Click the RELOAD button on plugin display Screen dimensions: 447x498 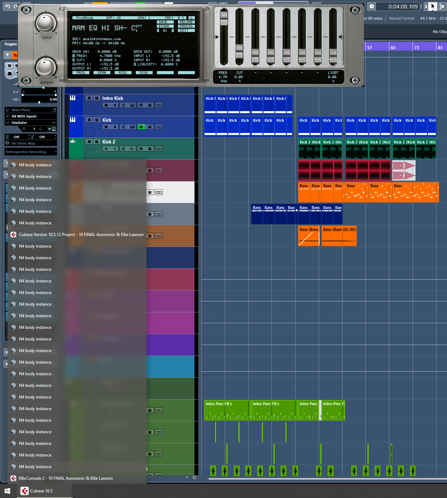[186, 22]
